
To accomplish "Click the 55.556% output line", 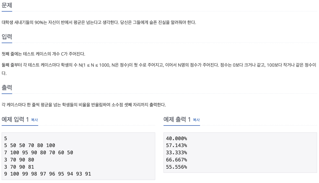I will point(177,167).
